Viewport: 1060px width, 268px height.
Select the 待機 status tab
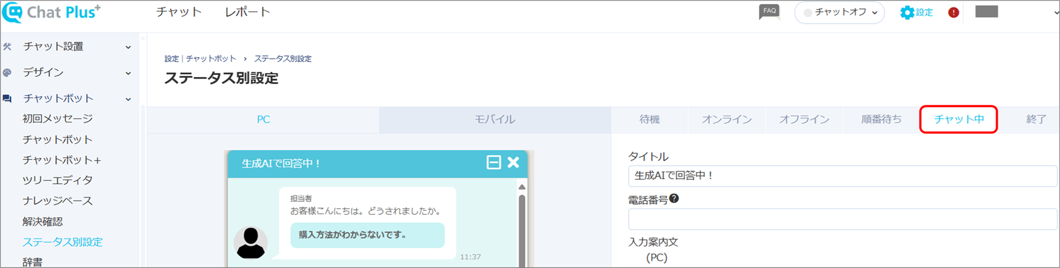pos(649,120)
